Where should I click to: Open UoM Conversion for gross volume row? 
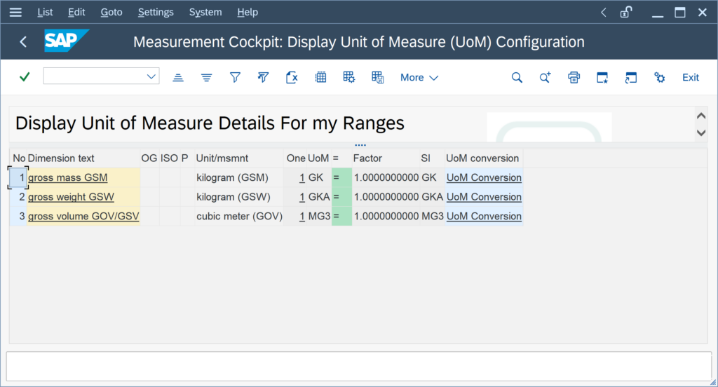coord(484,216)
